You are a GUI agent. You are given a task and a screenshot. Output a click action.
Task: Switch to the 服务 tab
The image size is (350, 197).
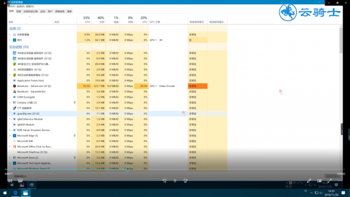70,11
